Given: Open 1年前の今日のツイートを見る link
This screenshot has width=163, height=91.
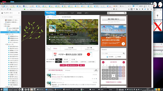Looking at the screenshot, I should [113, 82].
